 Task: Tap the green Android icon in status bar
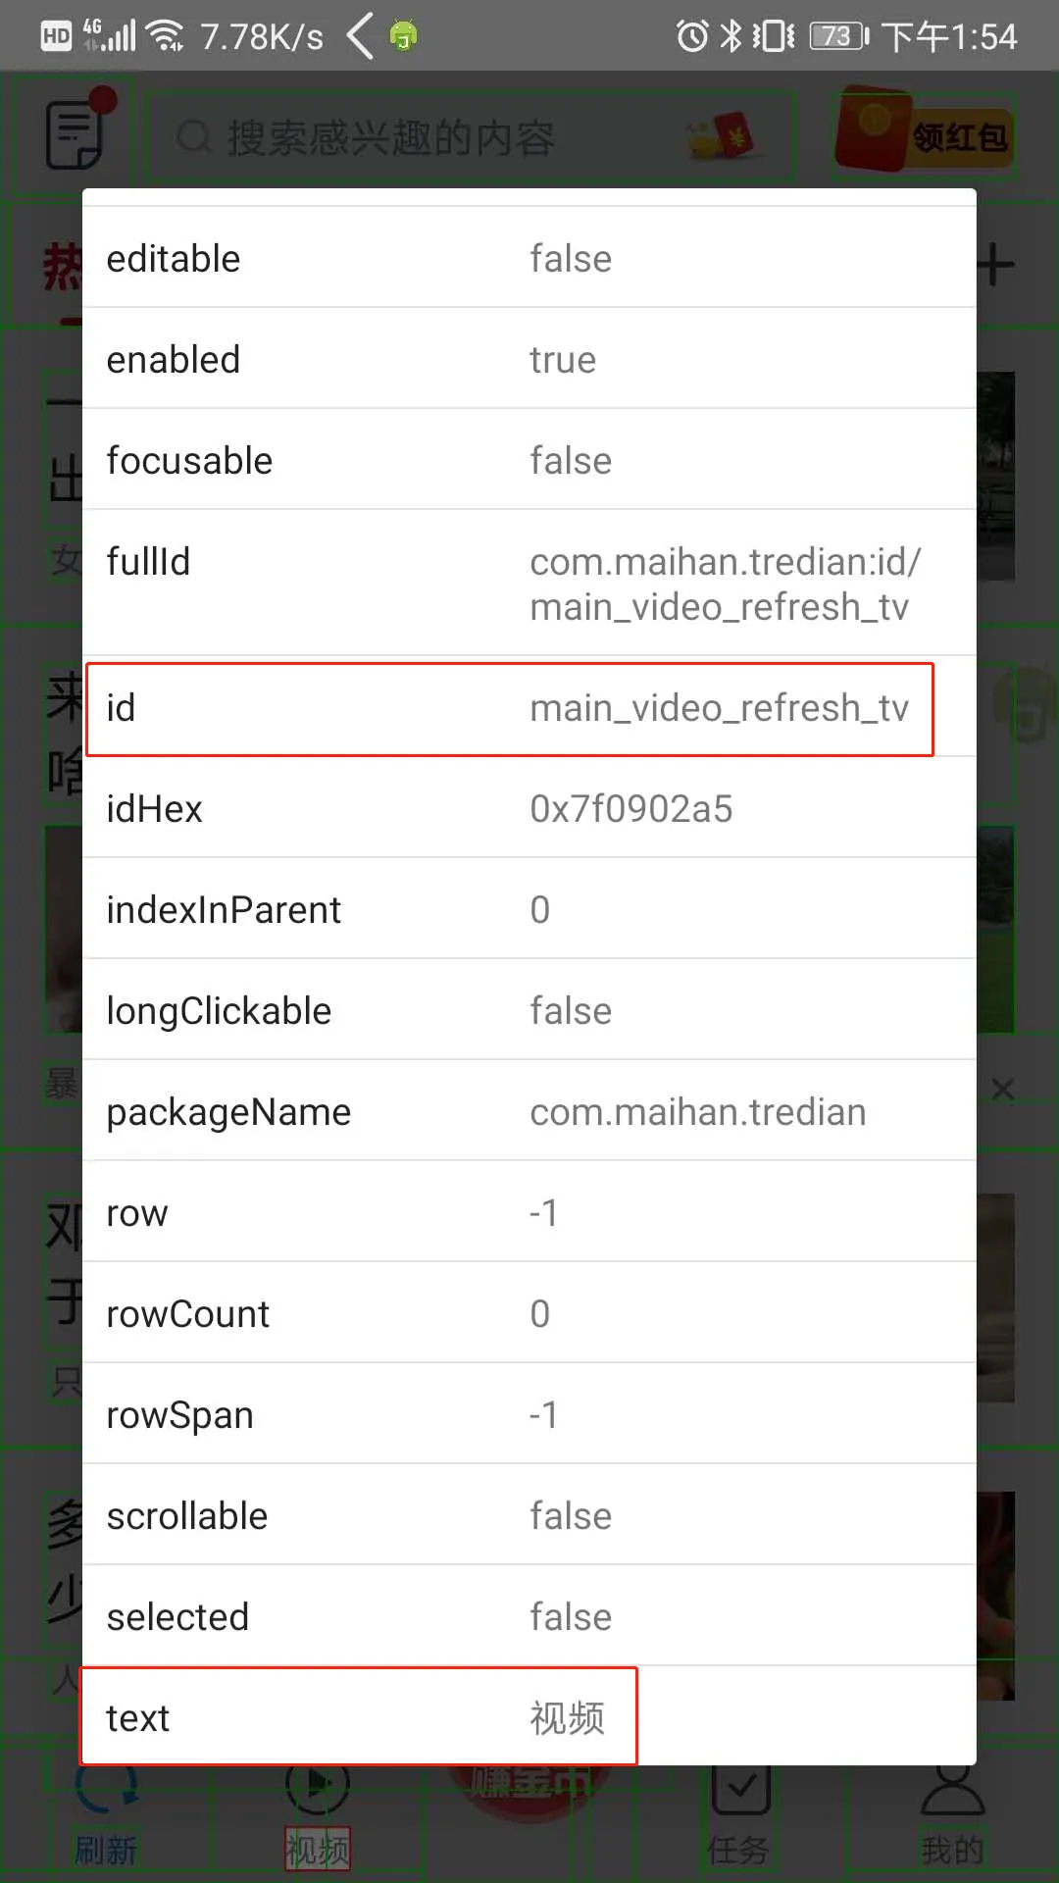click(403, 36)
